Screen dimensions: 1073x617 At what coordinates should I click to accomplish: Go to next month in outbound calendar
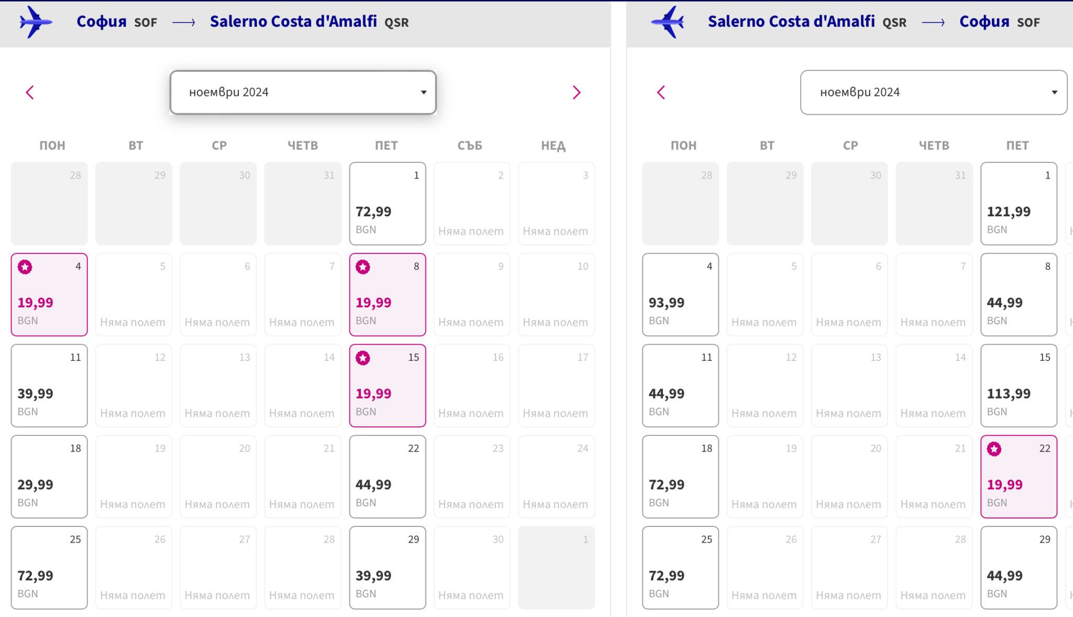coord(576,93)
